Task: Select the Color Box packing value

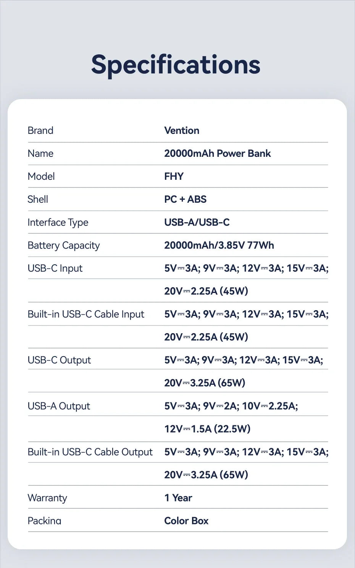Action: [x=186, y=521]
